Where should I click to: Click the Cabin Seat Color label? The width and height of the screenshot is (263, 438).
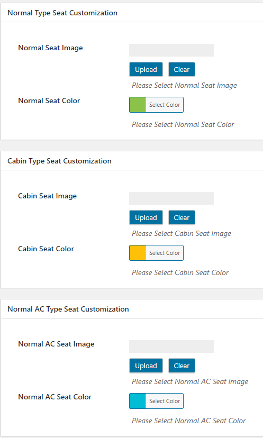tap(46, 249)
